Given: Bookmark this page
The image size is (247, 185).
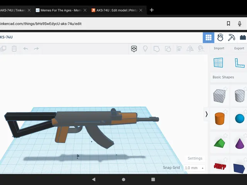Looking at the screenshot, I should (228, 24).
